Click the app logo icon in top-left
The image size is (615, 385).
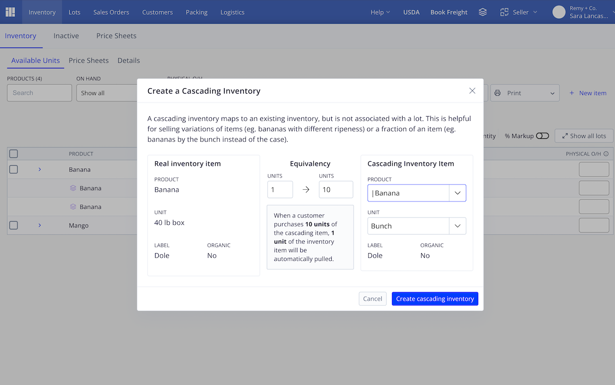10,12
